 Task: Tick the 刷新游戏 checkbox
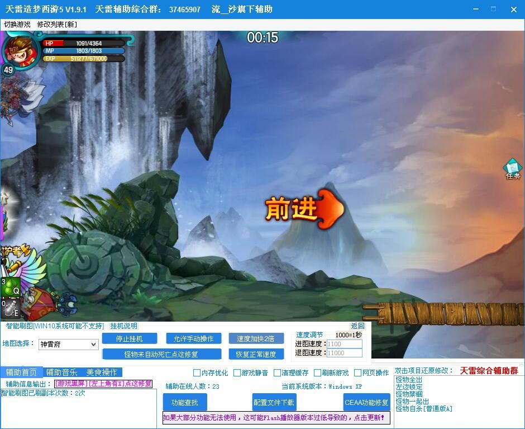point(331,373)
